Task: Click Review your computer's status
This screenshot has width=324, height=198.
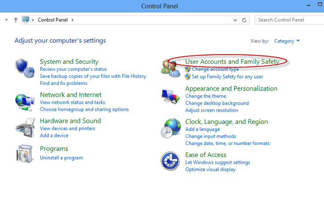Action: (73, 69)
